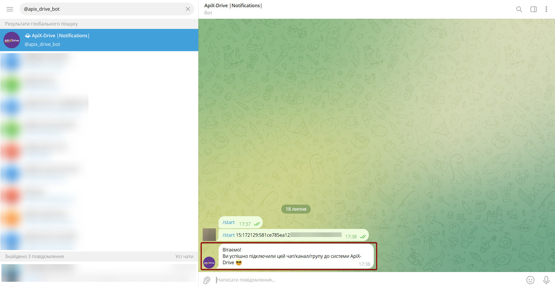The height and width of the screenshot is (287, 555).
Task: Click the /start link in the token message
Action: [x=229, y=235]
